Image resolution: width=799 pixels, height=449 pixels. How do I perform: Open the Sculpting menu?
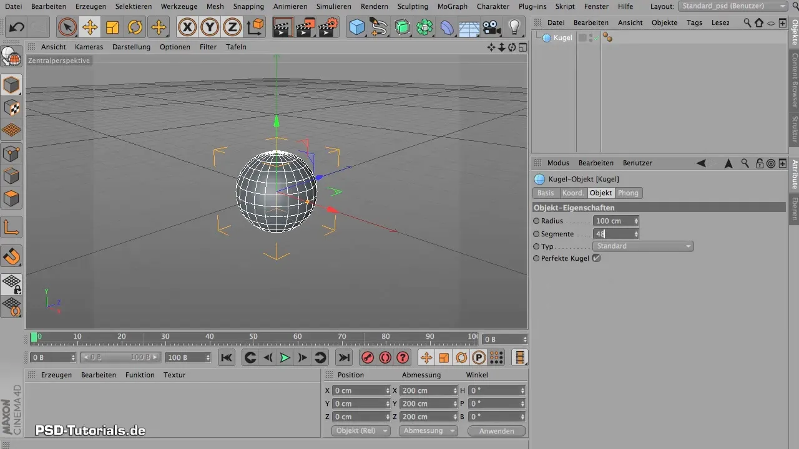(x=413, y=6)
